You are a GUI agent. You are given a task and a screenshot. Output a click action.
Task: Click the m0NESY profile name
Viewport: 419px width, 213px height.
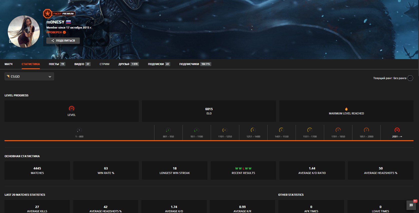(55, 22)
